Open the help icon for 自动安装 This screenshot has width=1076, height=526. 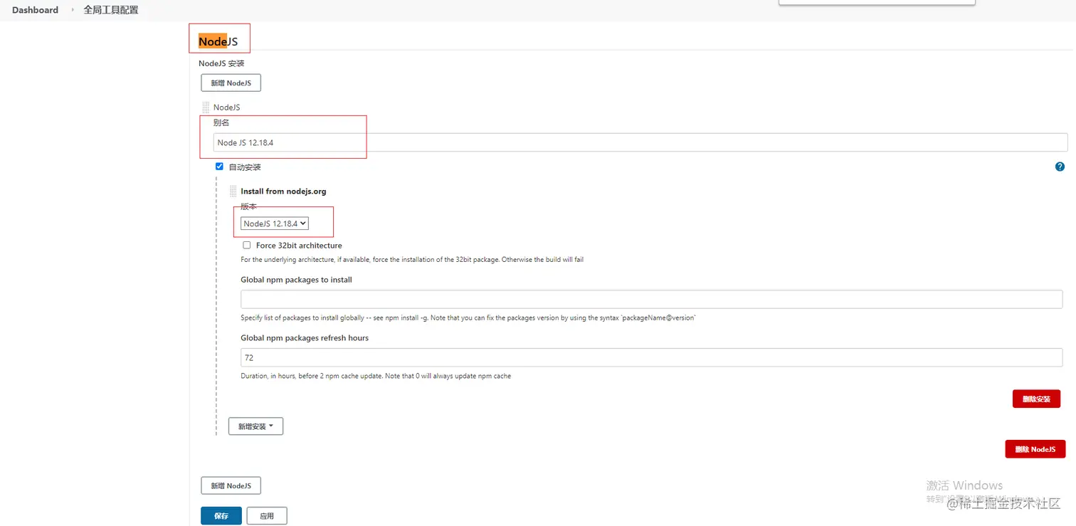click(1060, 167)
